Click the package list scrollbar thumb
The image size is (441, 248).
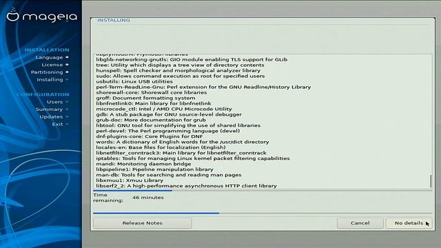(x=430, y=180)
